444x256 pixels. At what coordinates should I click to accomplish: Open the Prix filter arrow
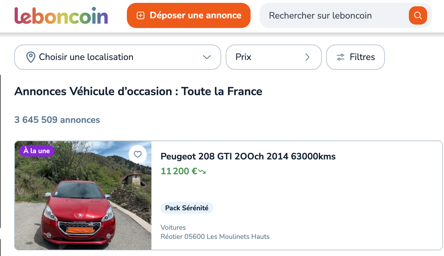(x=307, y=57)
